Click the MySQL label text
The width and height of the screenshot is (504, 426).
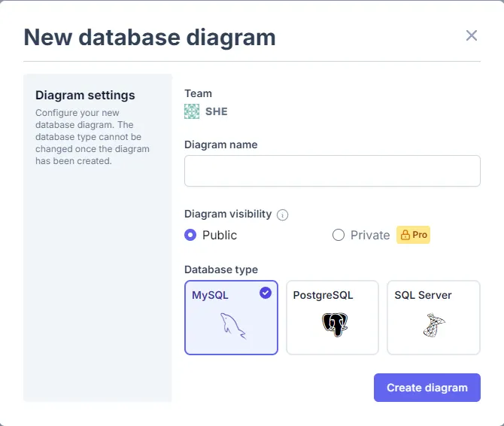(210, 295)
